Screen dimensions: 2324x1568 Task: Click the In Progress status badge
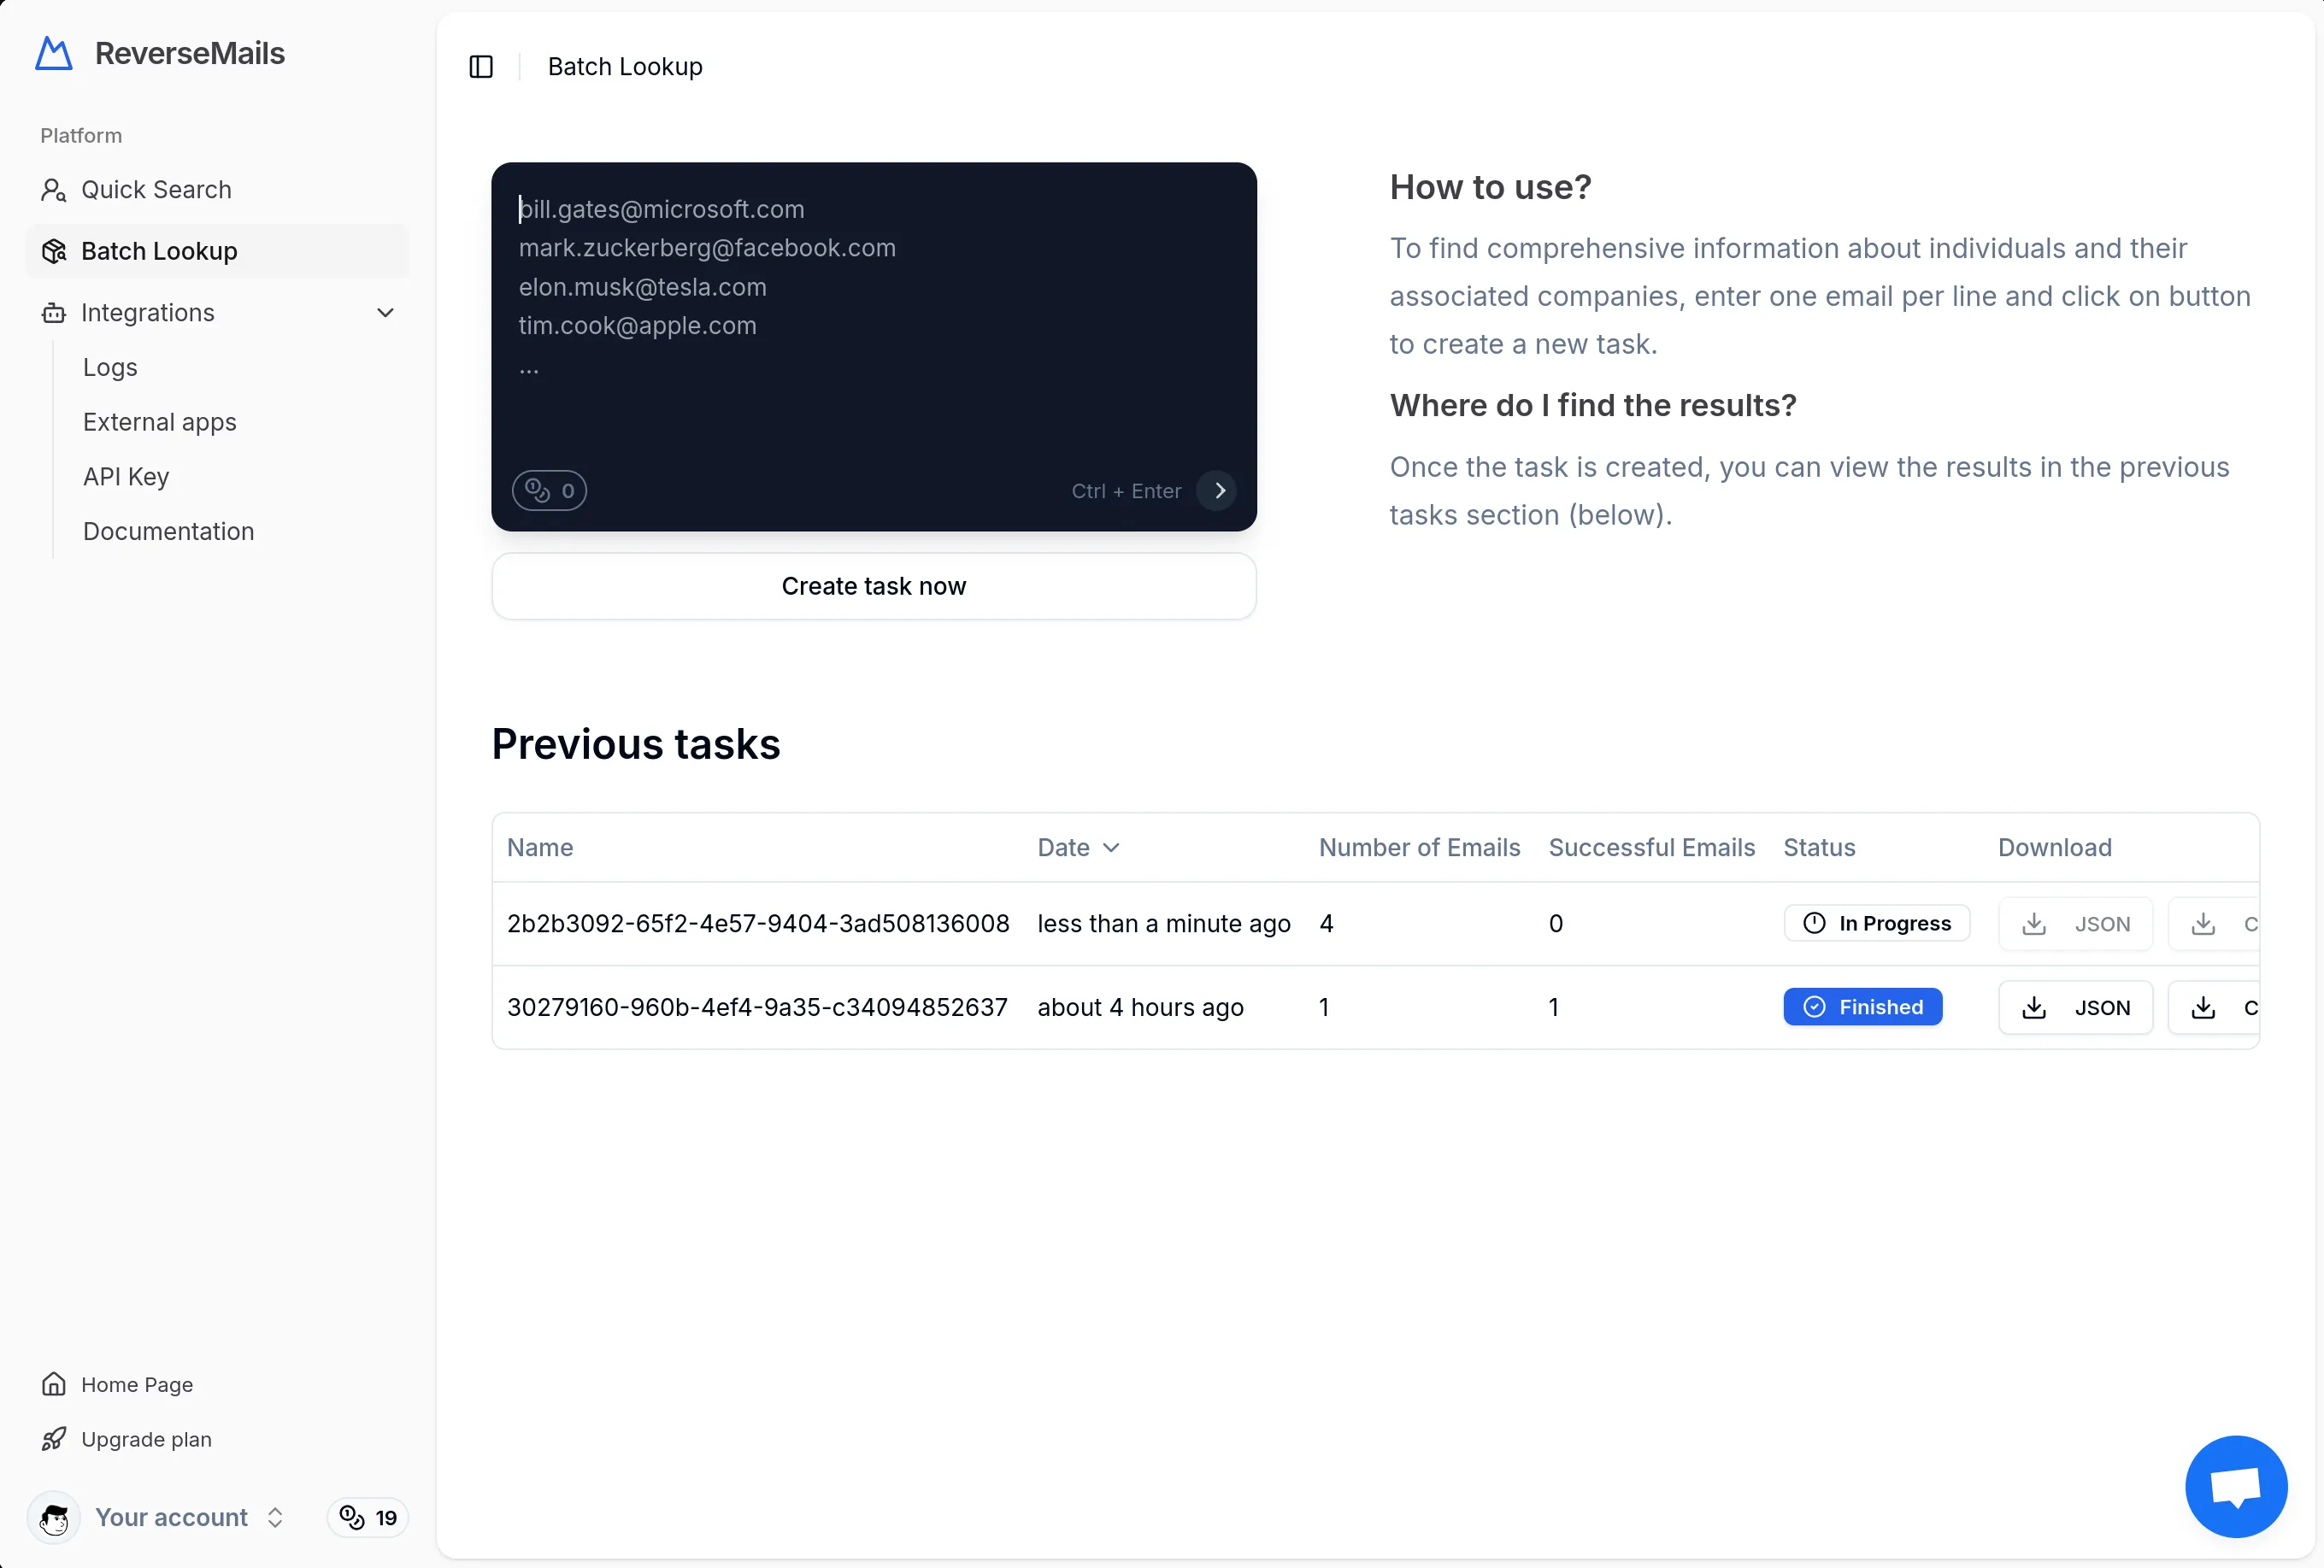coord(1876,923)
